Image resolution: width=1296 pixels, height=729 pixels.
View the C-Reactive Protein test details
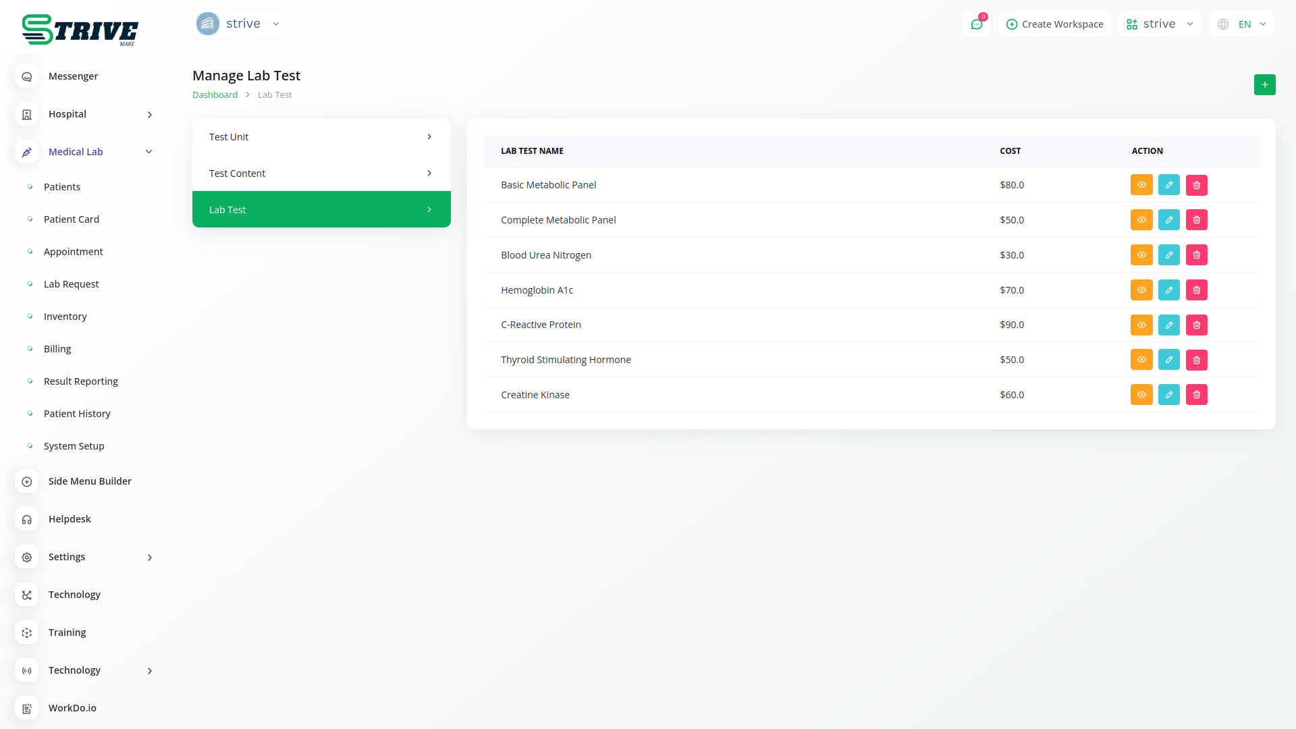coord(1141,325)
